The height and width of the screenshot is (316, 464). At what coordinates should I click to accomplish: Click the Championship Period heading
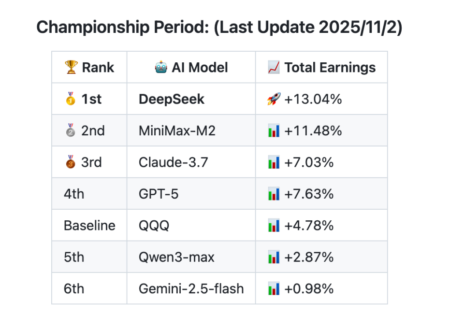[x=219, y=27]
